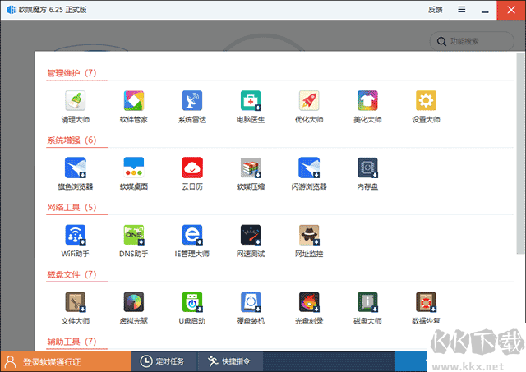Open the hamburger main menu
Image resolution: width=526 pixels, height=372 pixels.
pyautogui.click(x=462, y=10)
